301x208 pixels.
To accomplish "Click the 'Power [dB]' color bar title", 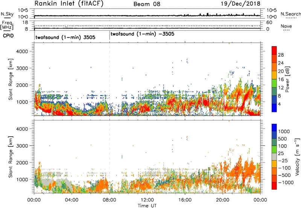I will point(287,80).
